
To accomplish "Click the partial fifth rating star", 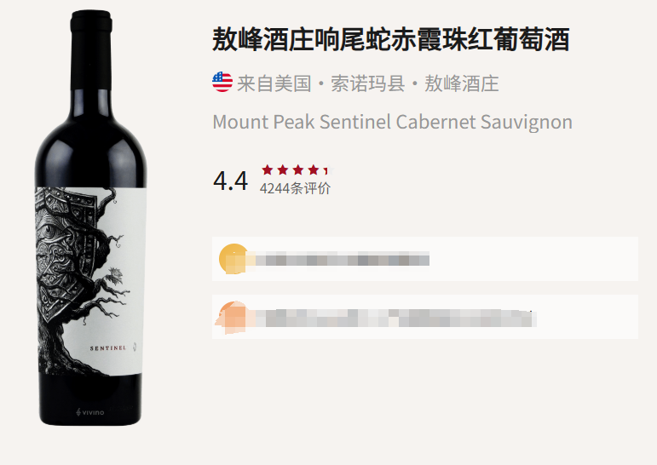I will 328,170.
